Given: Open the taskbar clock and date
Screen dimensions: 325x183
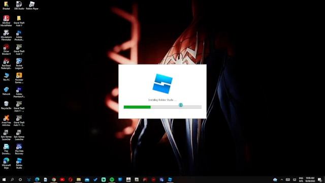Looking at the screenshot, I should (310, 179).
